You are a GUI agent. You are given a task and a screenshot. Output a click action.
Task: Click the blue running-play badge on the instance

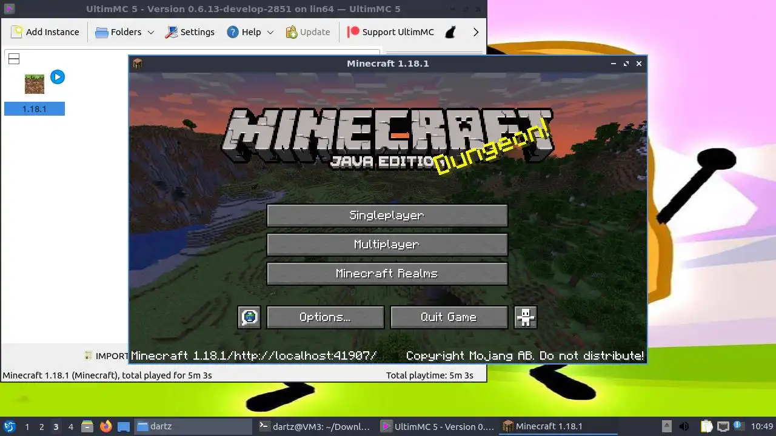[58, 77]
